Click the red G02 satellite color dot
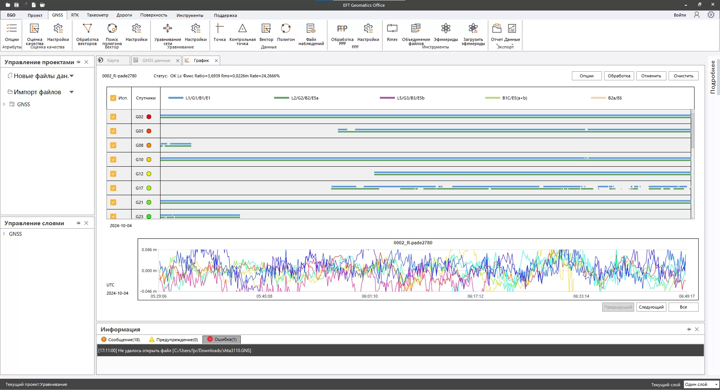 [x=149, y=117]
